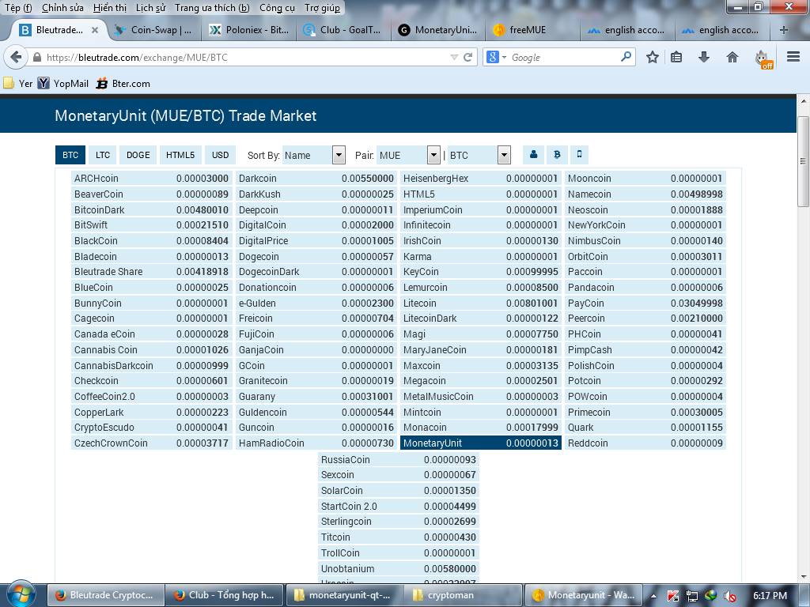
Task: Switch to the Poloniex browser tab
Action: 250,30
